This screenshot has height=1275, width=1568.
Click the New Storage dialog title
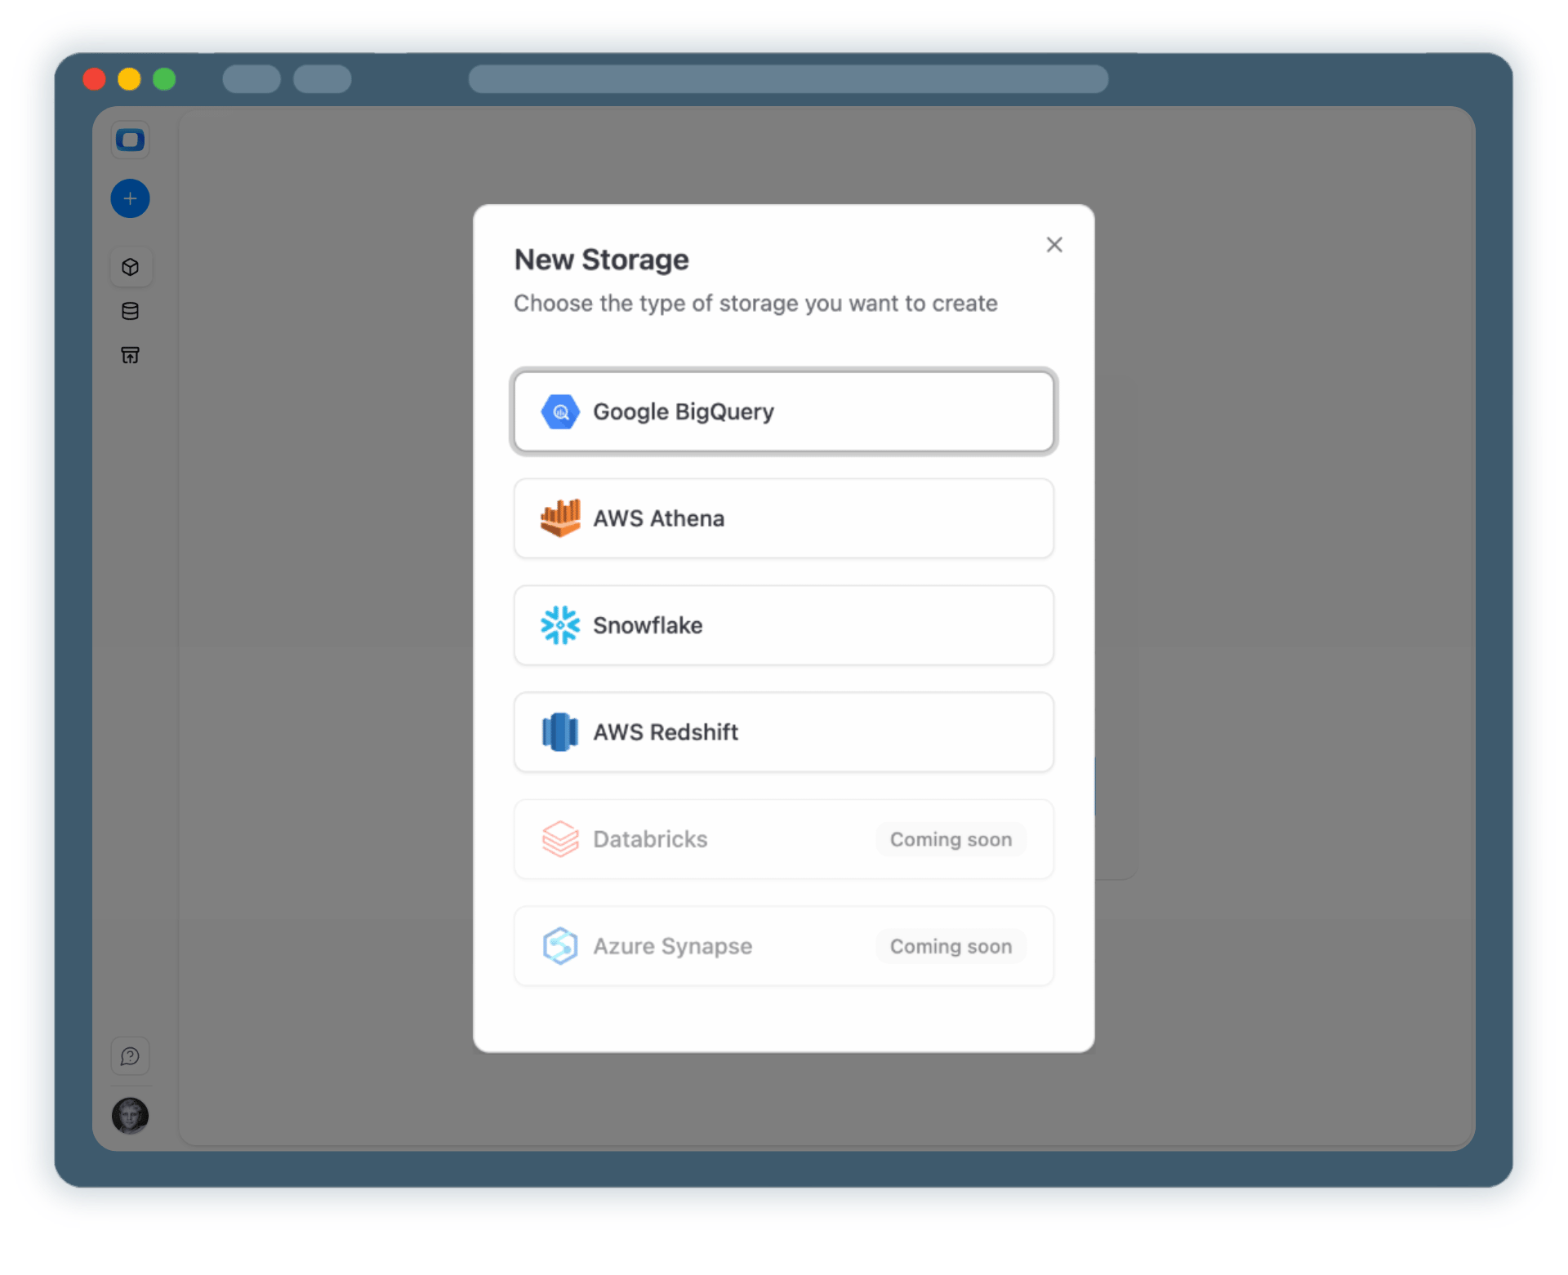tap(602, 259)
